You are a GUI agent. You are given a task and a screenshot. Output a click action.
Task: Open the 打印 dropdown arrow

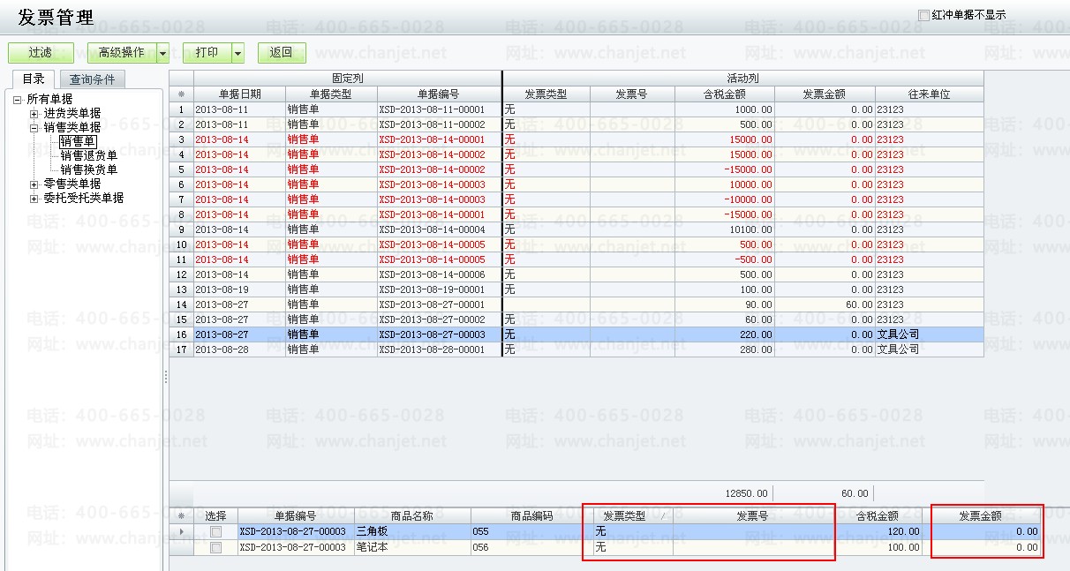click(x=237, y=54)
